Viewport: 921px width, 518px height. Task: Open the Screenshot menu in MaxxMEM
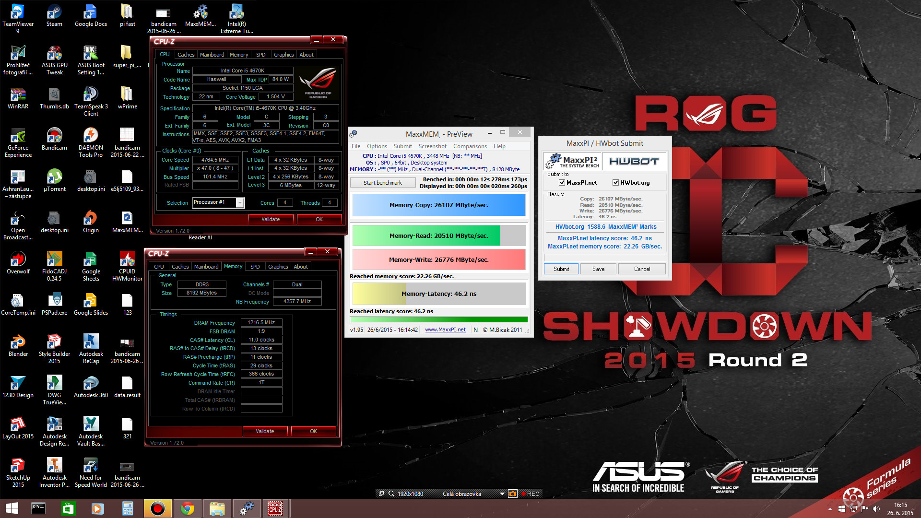click(432, 146)
